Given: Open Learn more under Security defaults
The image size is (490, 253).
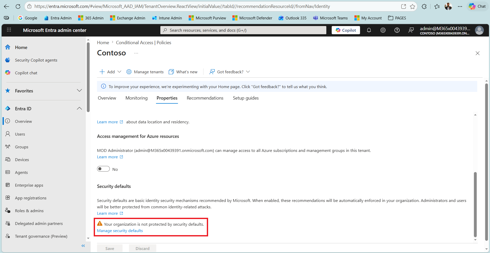Looking at the screenshot, I should [110, 213].
